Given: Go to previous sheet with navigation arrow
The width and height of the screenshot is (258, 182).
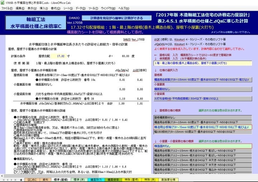Looking at the screenshot, I should coord(8,180).
